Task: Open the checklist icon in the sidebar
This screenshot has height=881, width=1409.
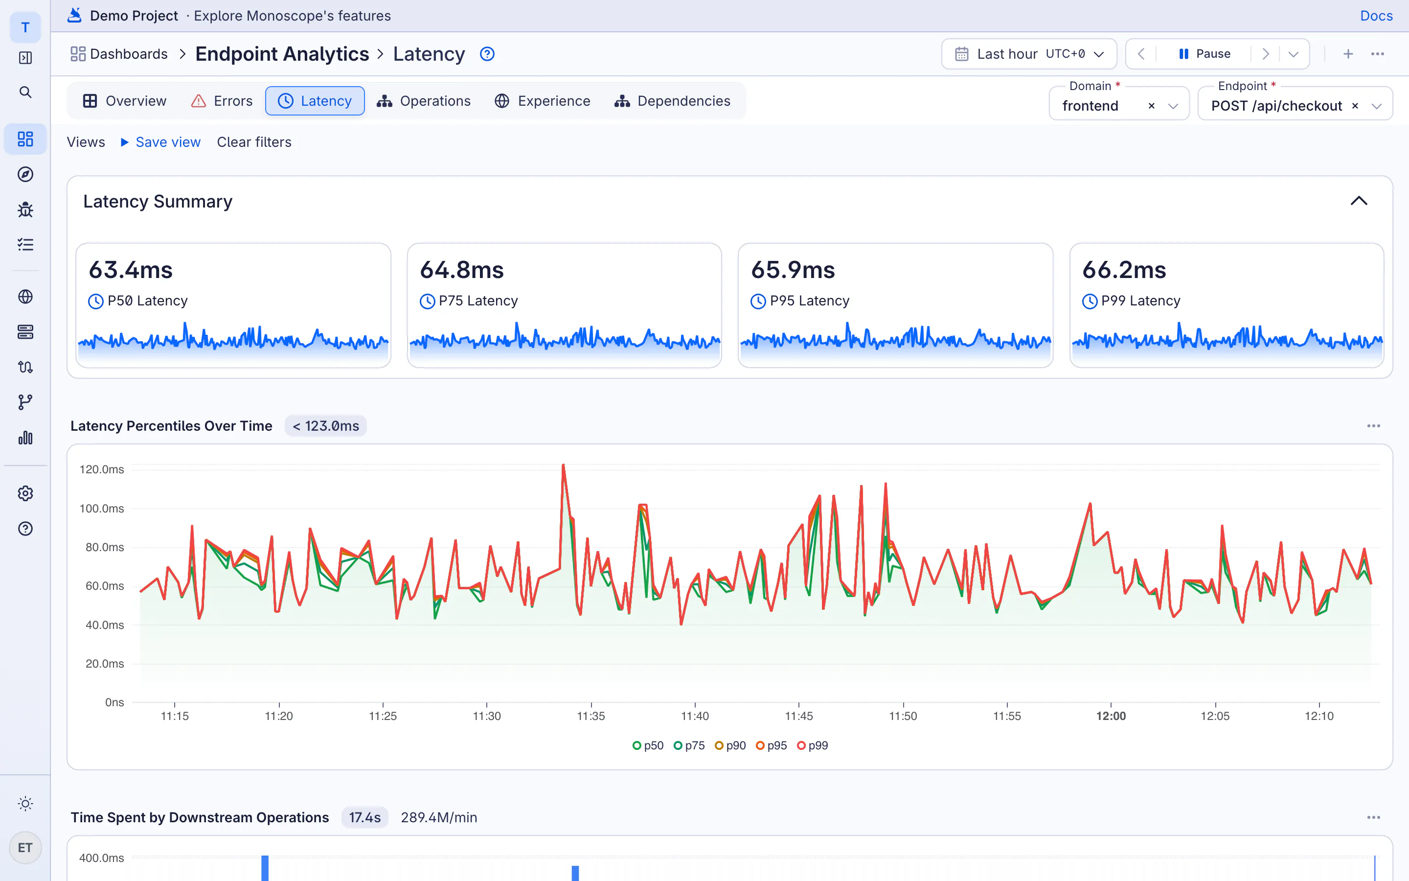Action: click(x=25, y=244)
